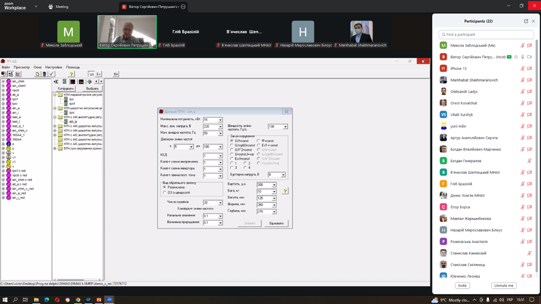Click the yellow question mark toolbar icon
541x304 pixels.
tap(71, 74)
